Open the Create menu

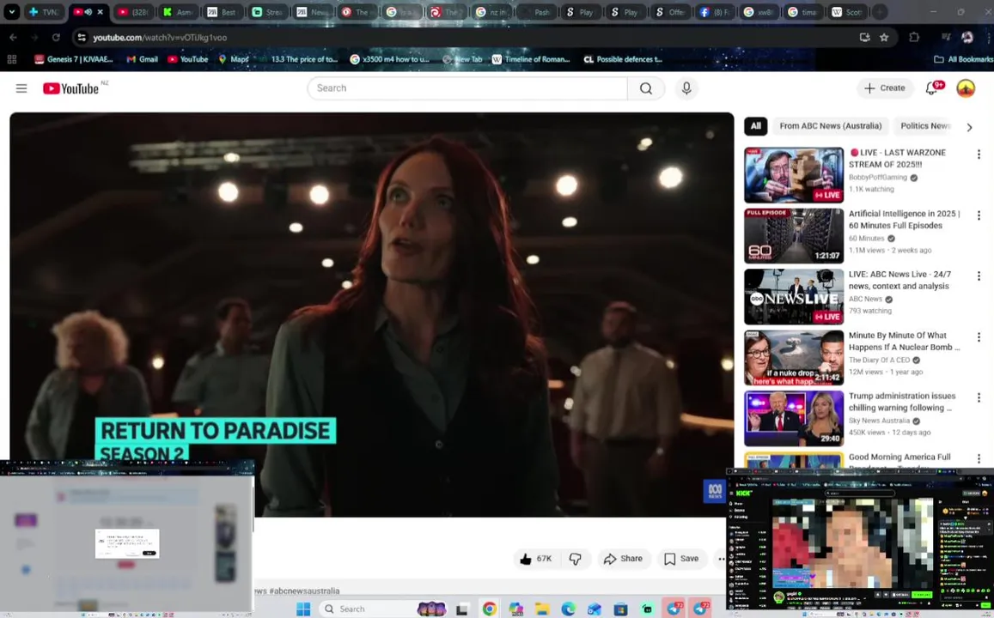(x=885, y=88)
